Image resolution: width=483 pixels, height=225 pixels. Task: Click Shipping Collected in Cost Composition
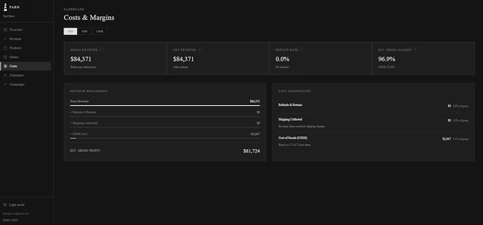tap(290, 119)
